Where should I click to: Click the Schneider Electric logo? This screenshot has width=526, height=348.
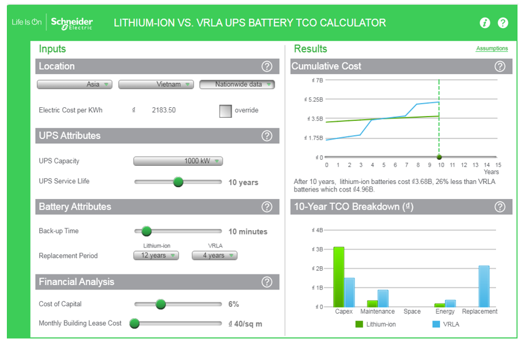pyautogui.click(x=71, y=23)
